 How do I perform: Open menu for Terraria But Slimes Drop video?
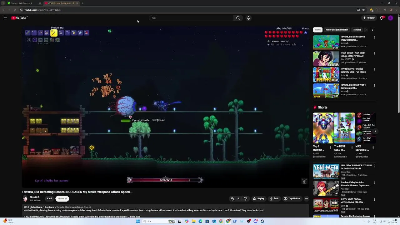374,37
